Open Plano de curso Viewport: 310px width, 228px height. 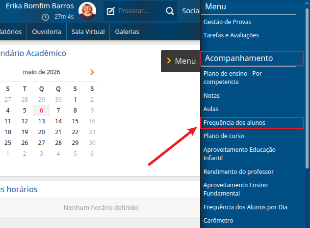click(x=224, y=136)
